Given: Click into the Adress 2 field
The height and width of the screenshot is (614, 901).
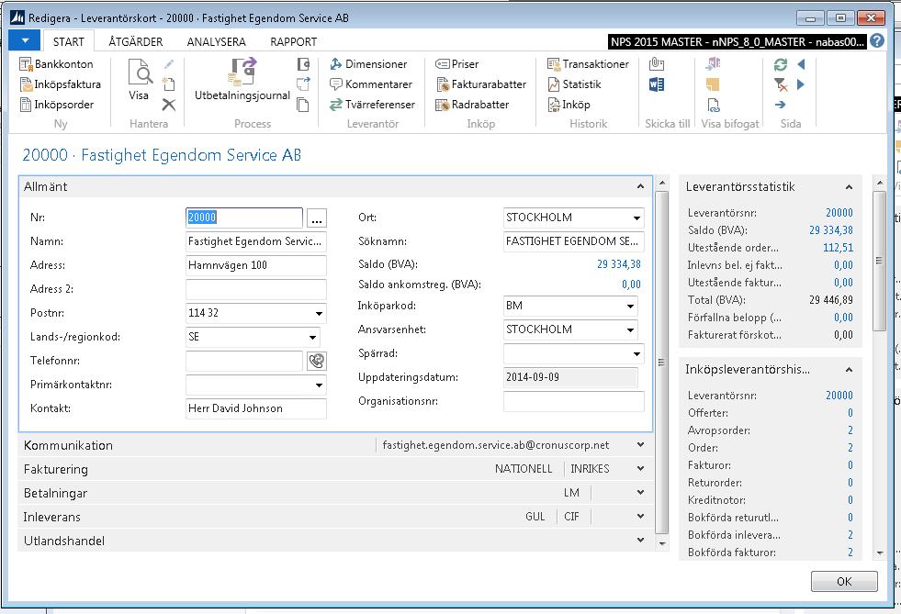Looking at the screenshot, I should pyautogui.click(x=255, y=289).
